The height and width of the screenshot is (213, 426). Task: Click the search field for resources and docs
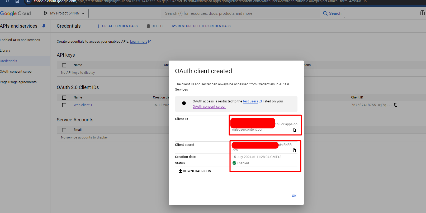240,13
